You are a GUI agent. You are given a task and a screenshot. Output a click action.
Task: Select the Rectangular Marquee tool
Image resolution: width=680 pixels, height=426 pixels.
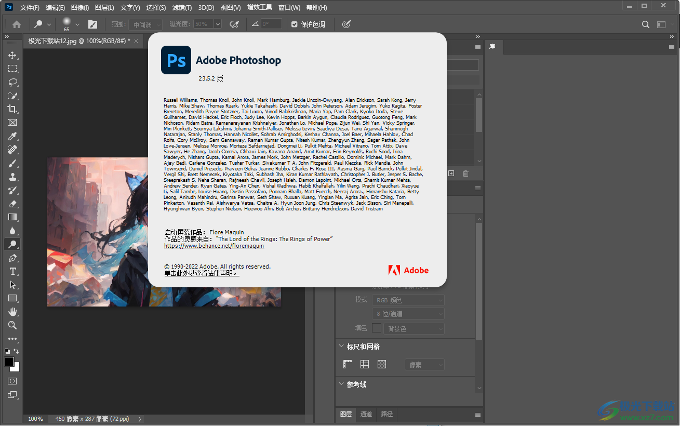point(12,69)
